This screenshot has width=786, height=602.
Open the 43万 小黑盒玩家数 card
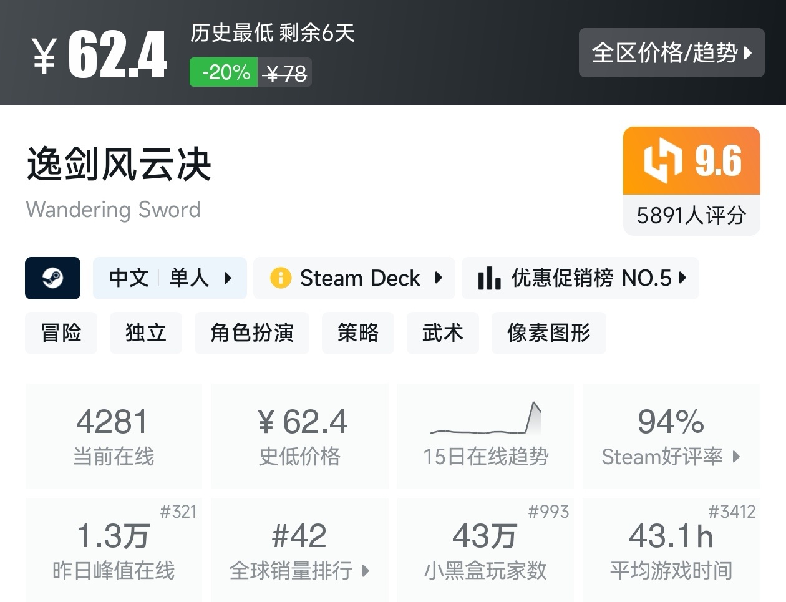[x=485, y=550]
